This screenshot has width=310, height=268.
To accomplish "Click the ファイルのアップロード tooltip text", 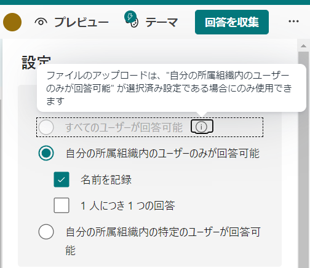I will 169,88.
